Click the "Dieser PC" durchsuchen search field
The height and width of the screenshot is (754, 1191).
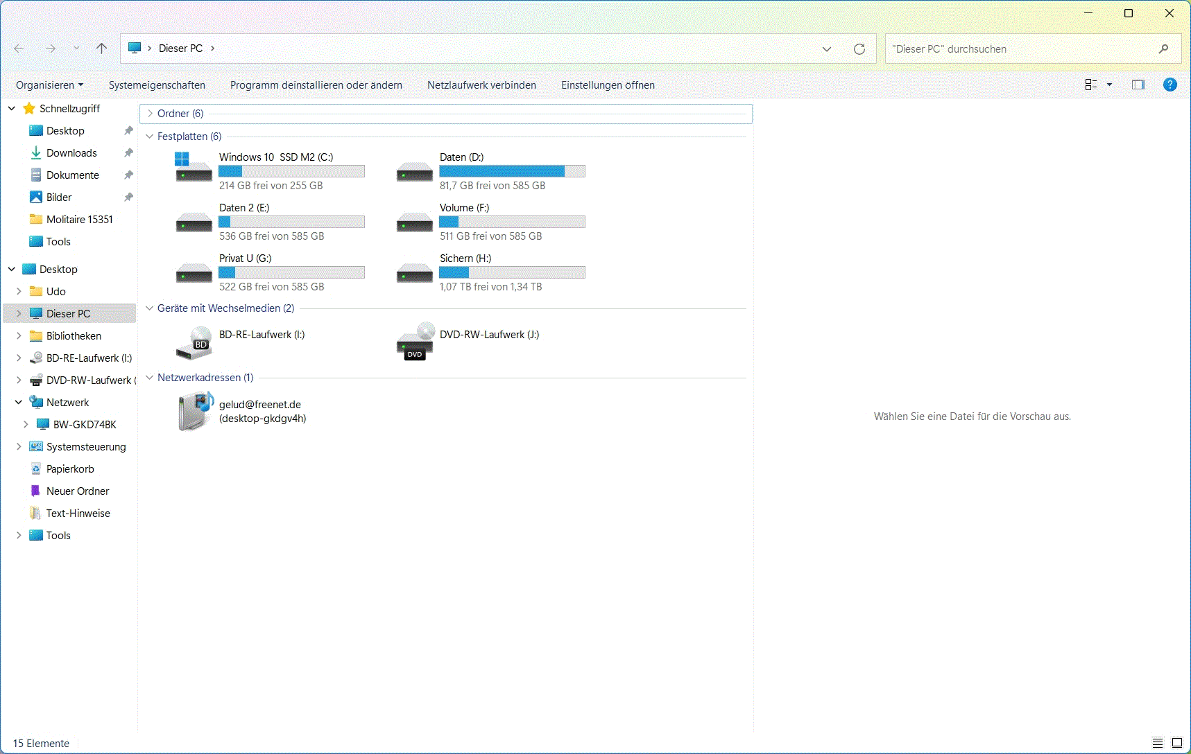tap(1020, 49)
